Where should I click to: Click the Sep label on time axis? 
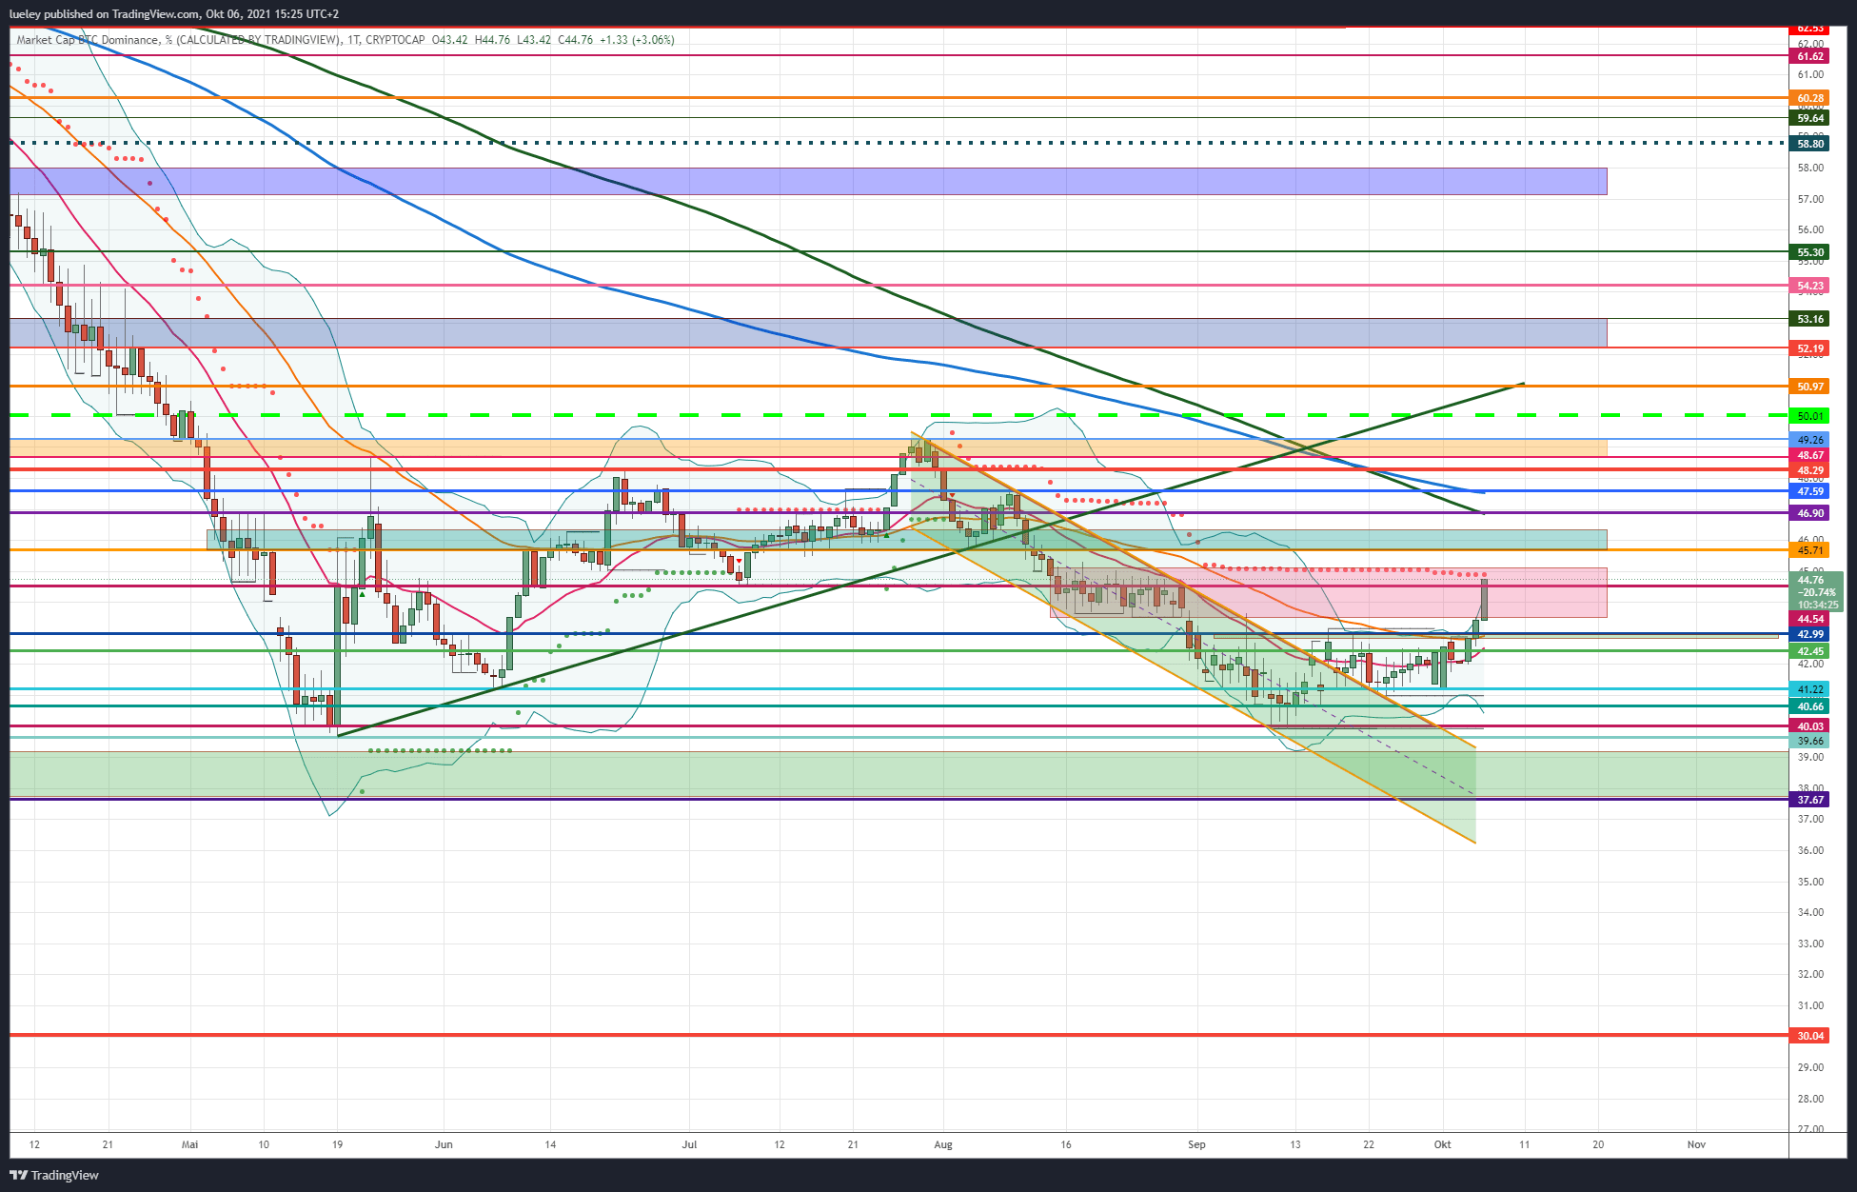[1196, 1144]
